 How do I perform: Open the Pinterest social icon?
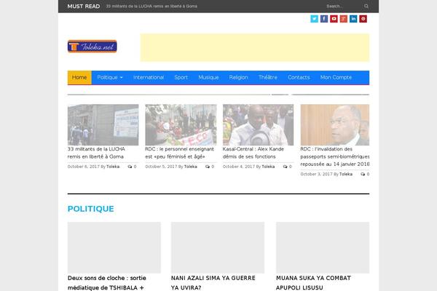[363, 19]
